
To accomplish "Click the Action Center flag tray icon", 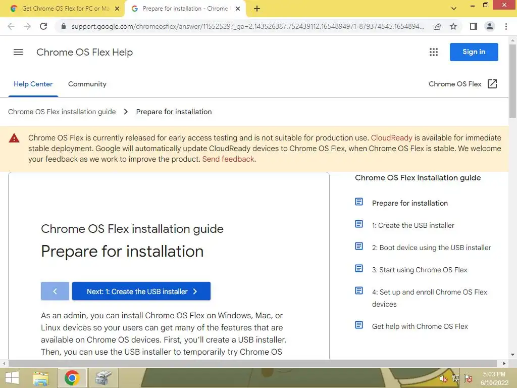I will tap(468, 379).
